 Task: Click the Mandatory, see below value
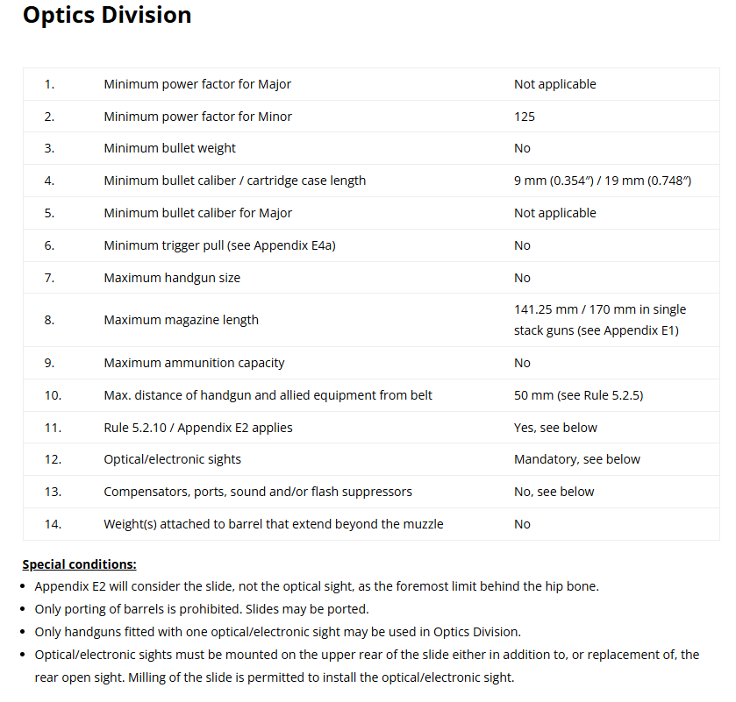click(x=577, y=459)
